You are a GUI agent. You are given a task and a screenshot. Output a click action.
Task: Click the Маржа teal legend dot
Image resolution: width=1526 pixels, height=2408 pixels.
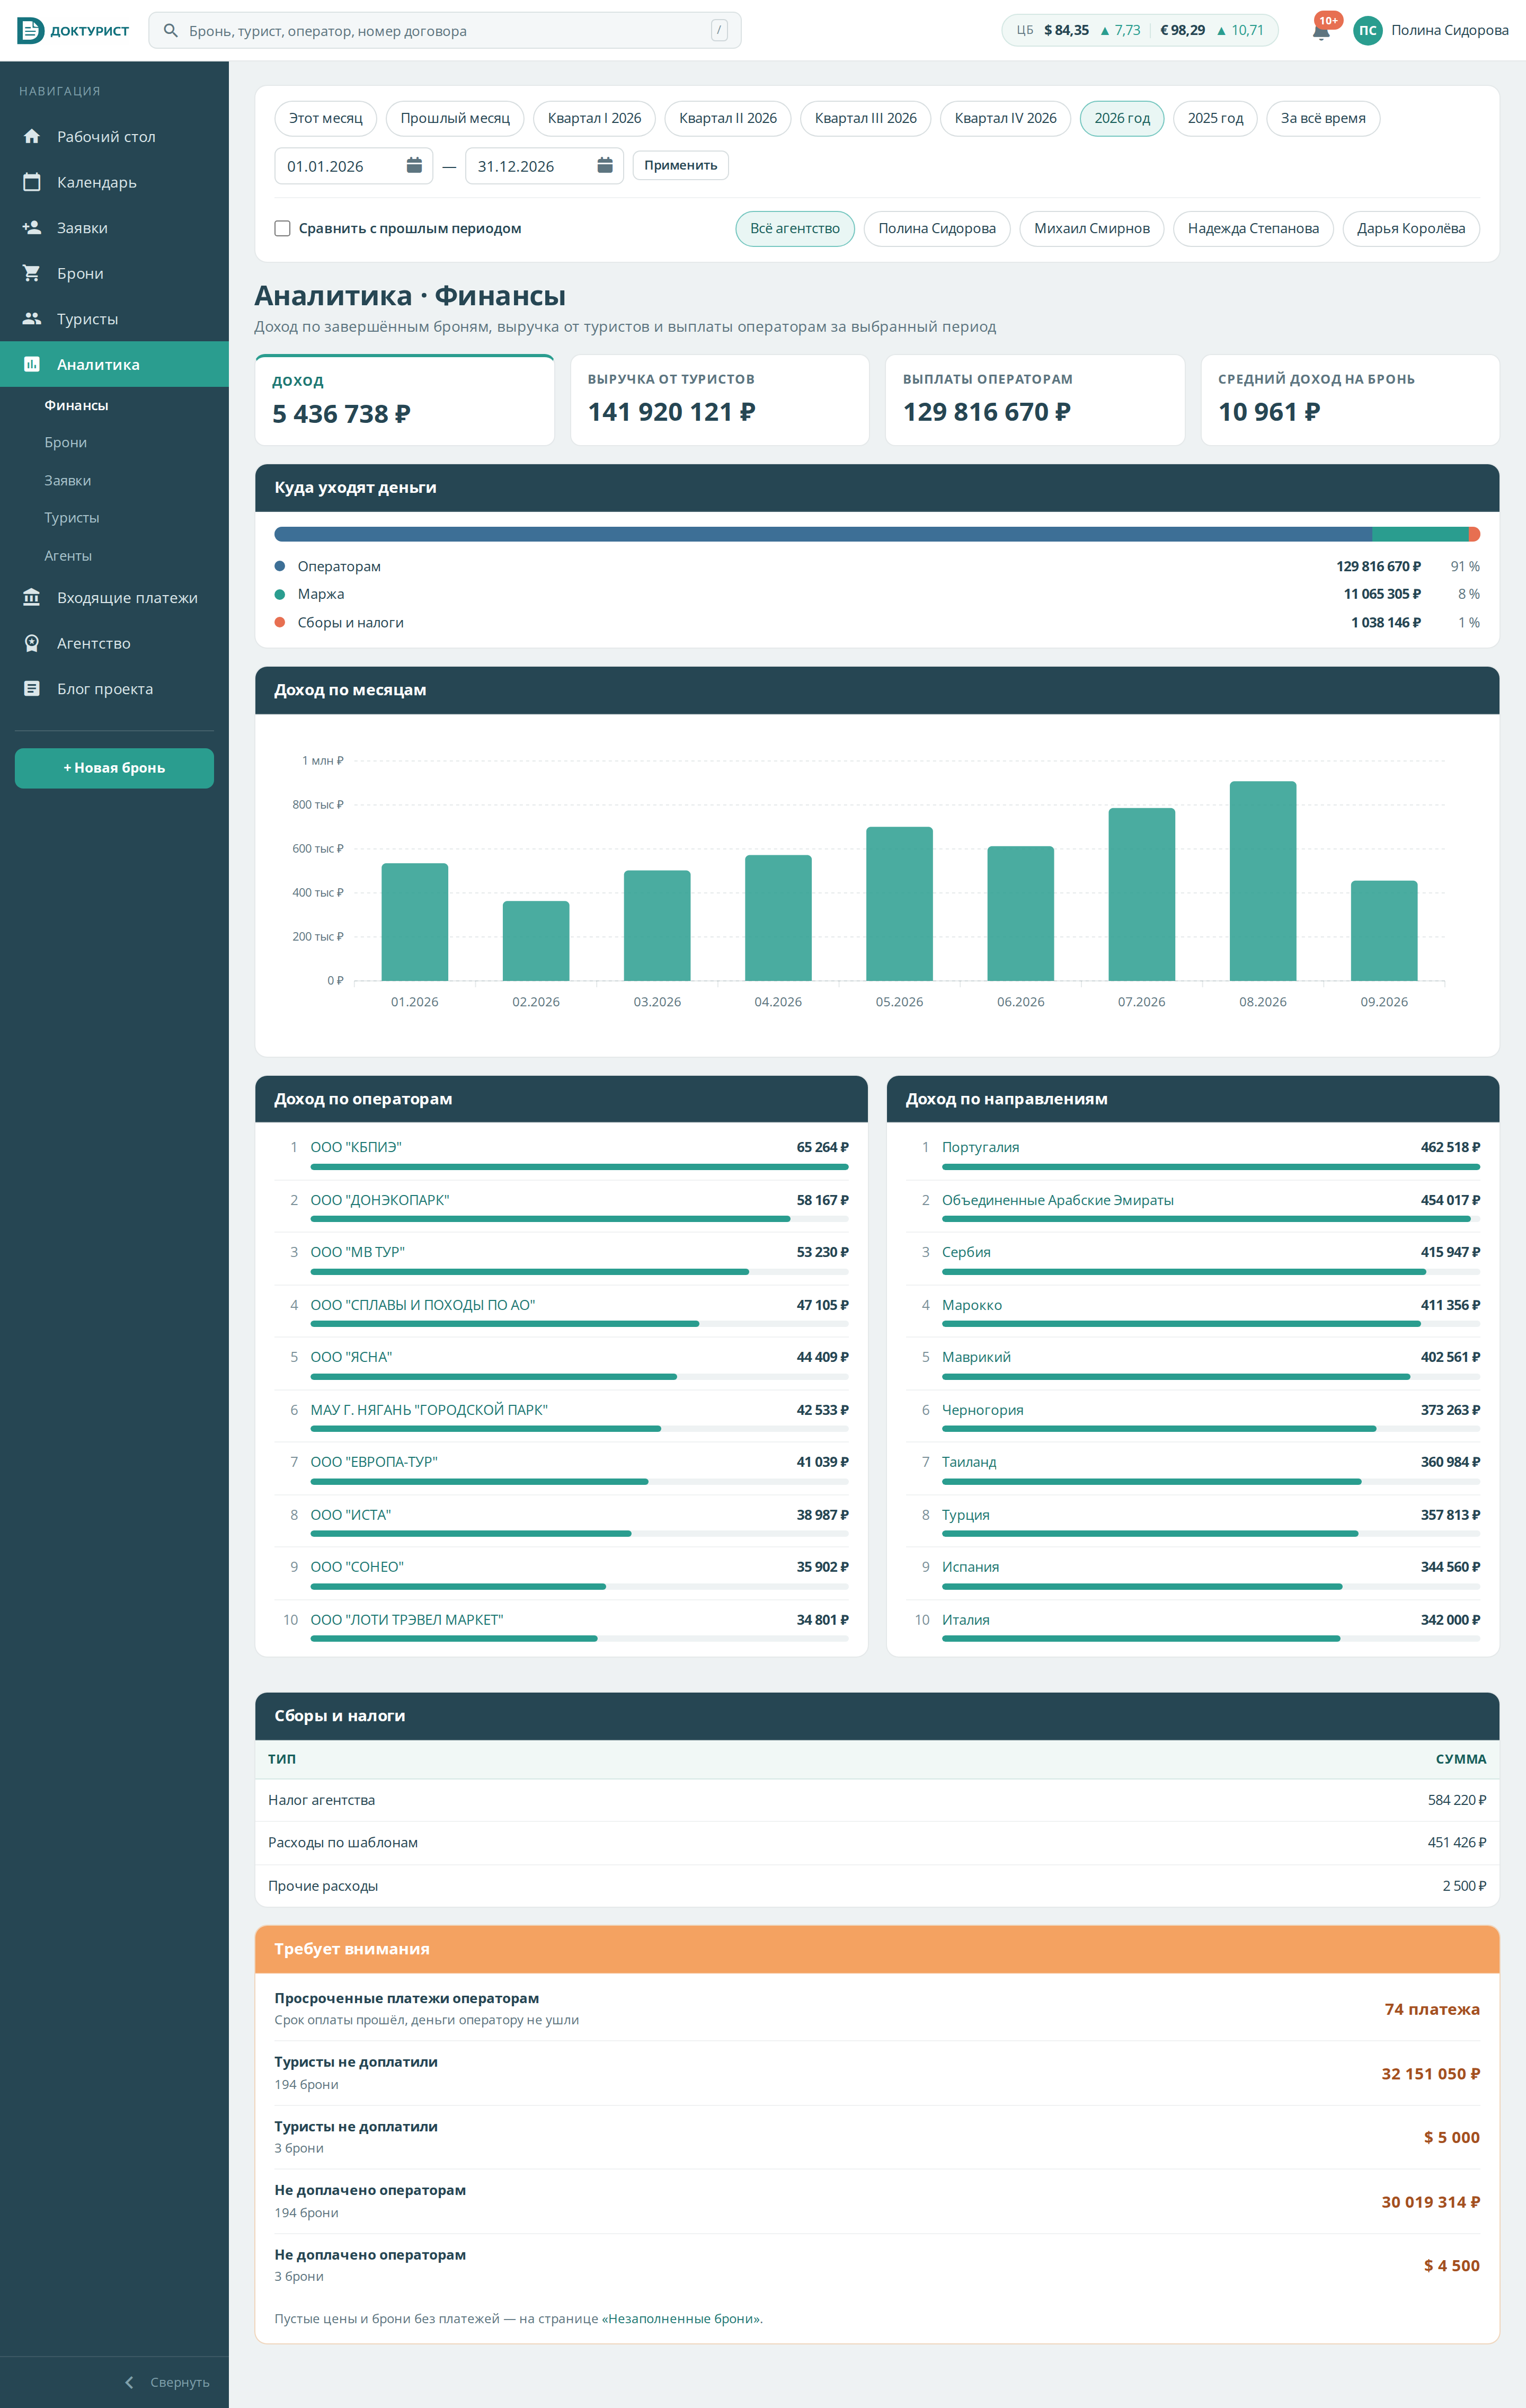[x=280, y=594]
